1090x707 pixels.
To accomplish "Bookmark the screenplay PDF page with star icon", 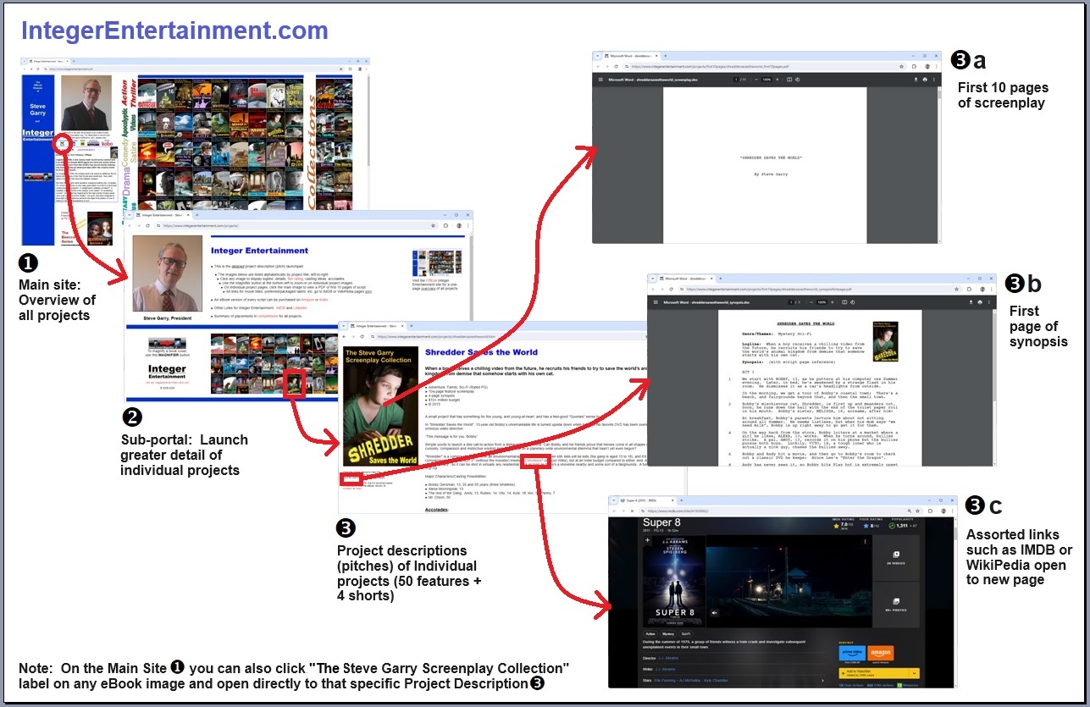I will pyautogui.click(x=901, y=66).
